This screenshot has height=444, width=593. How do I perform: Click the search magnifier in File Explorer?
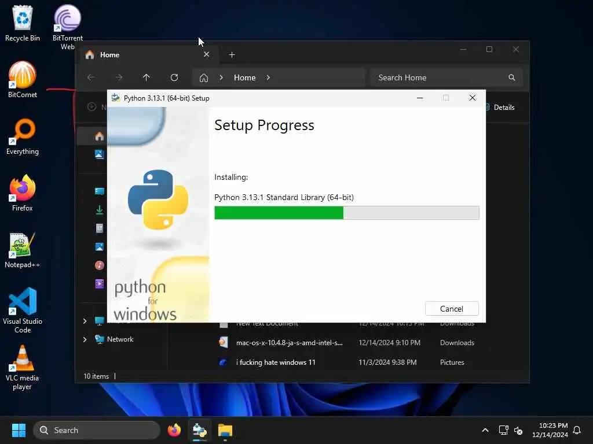(x=512, y=77)
